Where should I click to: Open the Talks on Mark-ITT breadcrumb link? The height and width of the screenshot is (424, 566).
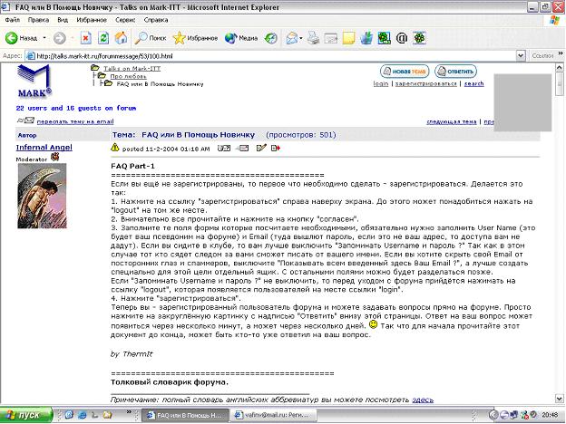point(132,69)
